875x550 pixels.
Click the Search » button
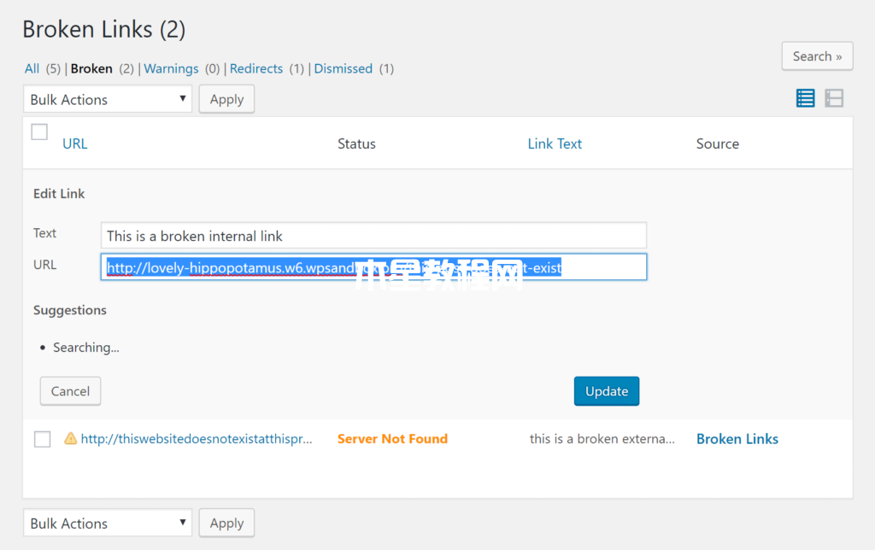pyautogui.click(x=817, y=56)
